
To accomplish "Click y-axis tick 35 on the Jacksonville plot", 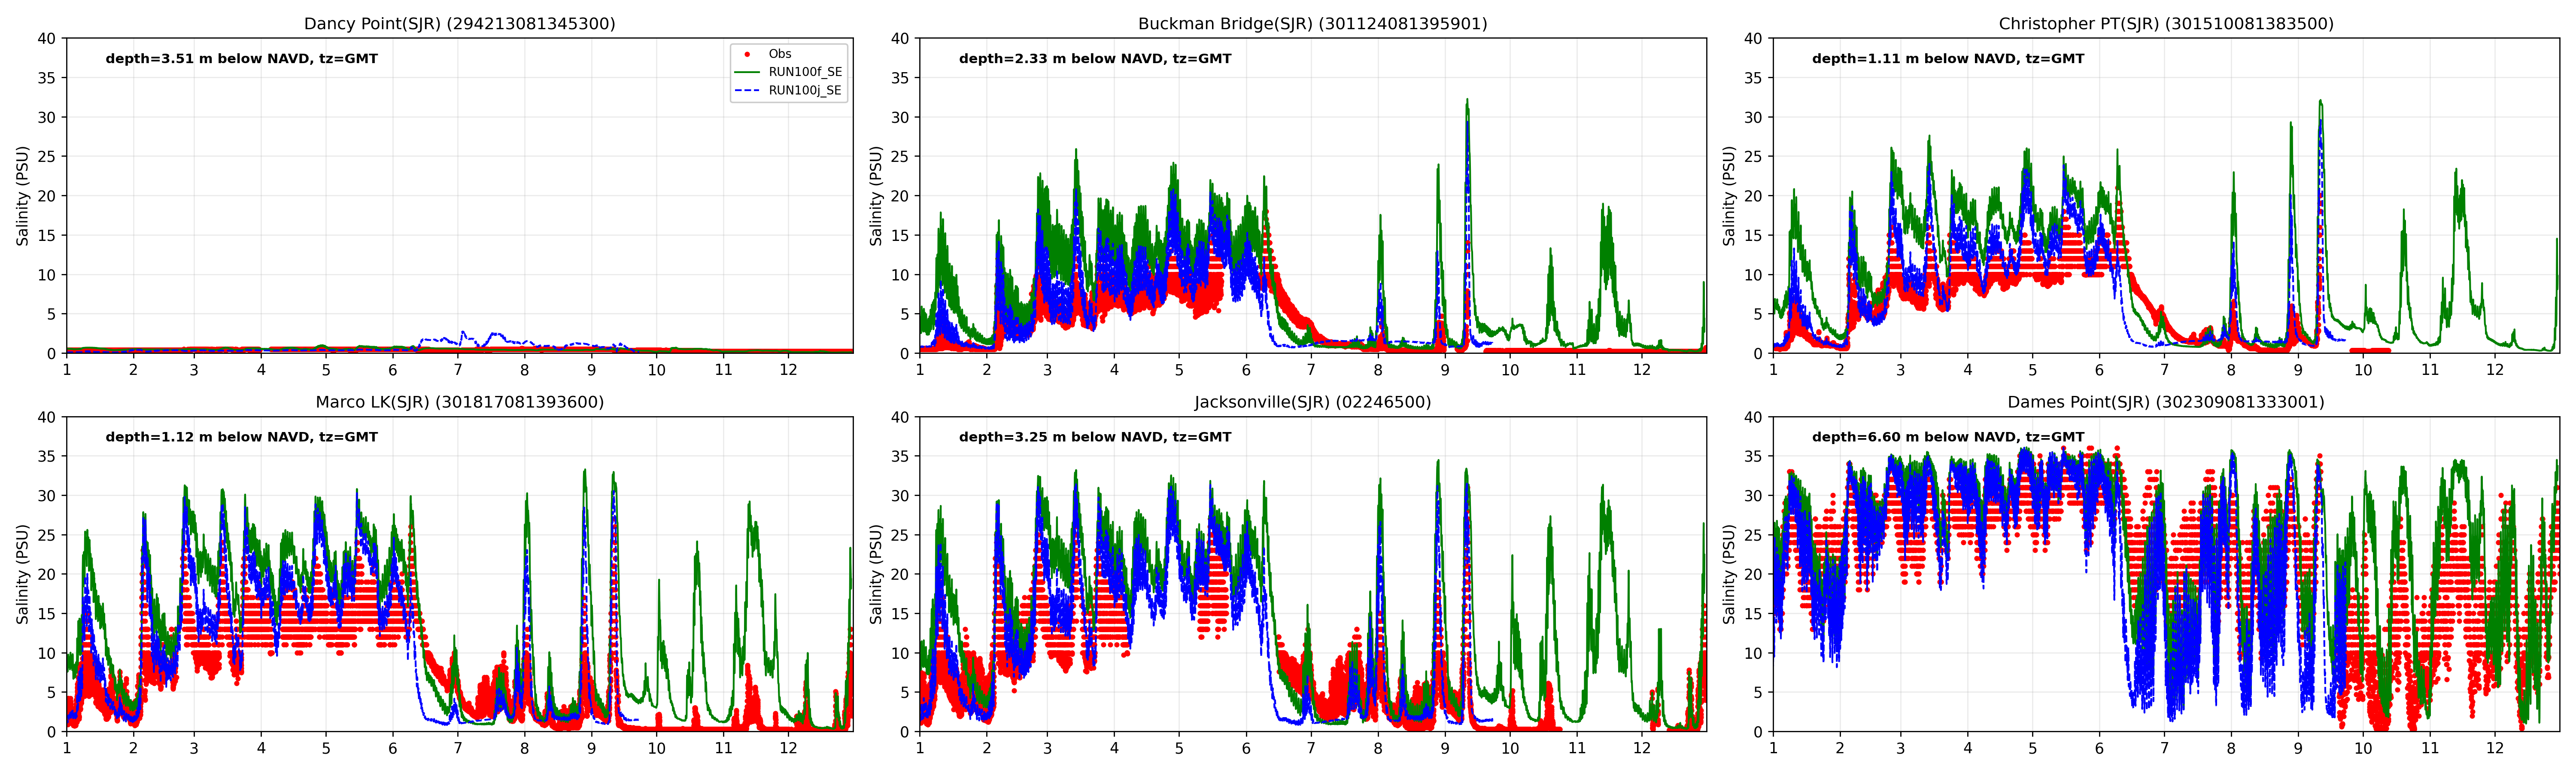I will 900,456.
